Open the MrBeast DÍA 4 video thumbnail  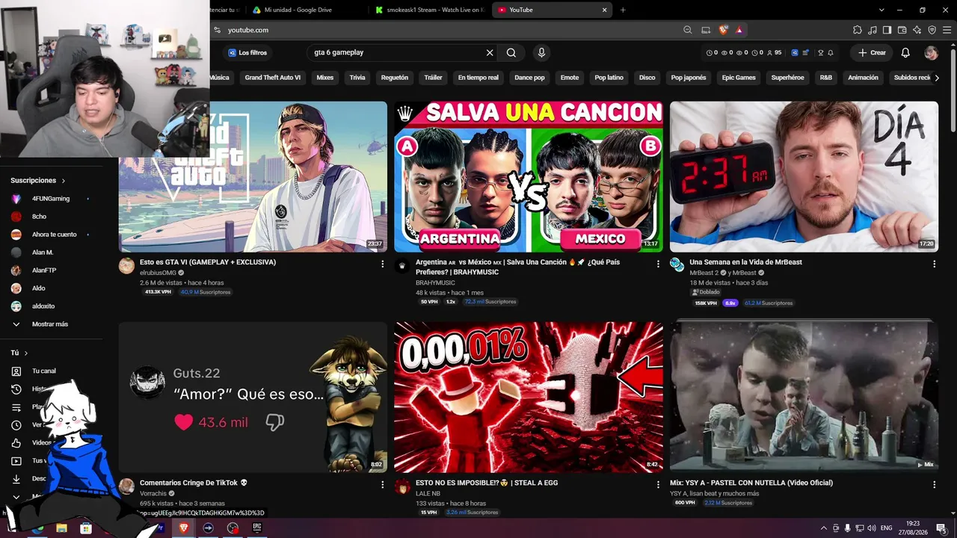804,176
